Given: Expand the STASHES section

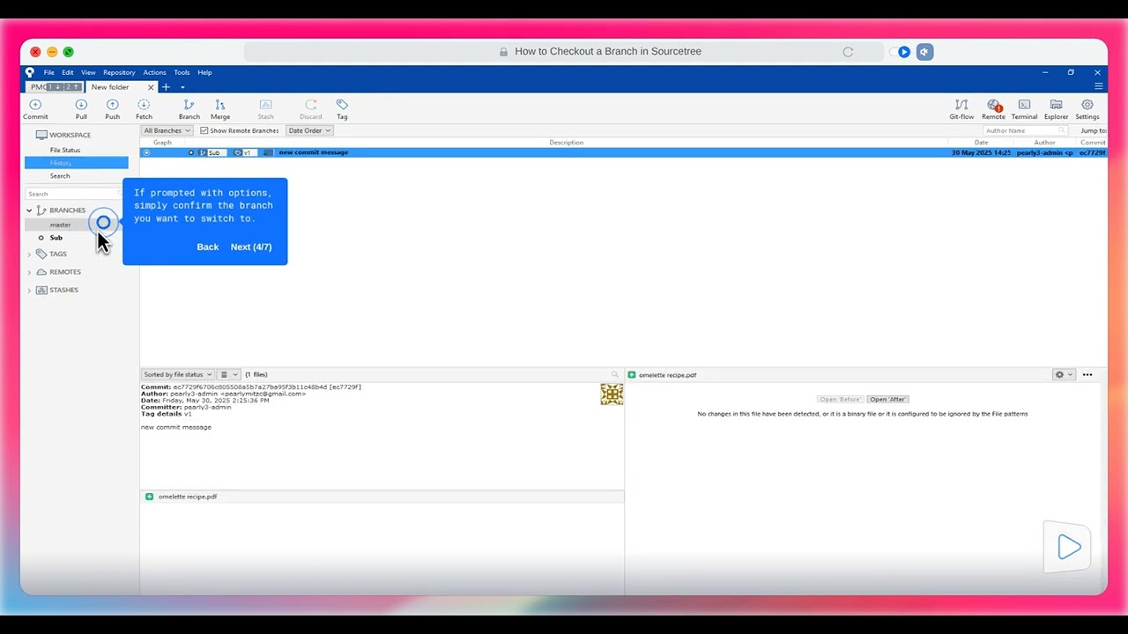Looking at the screenshot, I should [29, 291].
